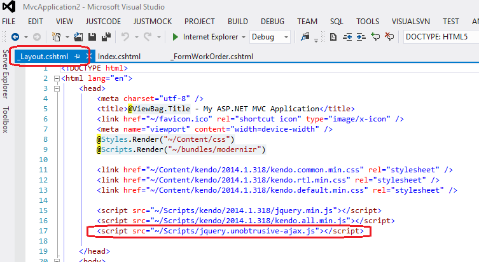Switch to the _FormWorkOrder.cshtml tab
Image resolution: width=479 pixels, height=262 pixels.
point(212,57)
